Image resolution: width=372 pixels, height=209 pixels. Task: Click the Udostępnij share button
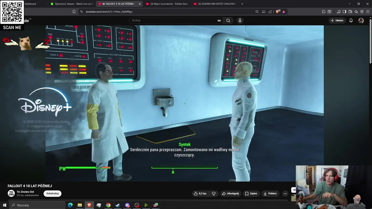[230, 193]
